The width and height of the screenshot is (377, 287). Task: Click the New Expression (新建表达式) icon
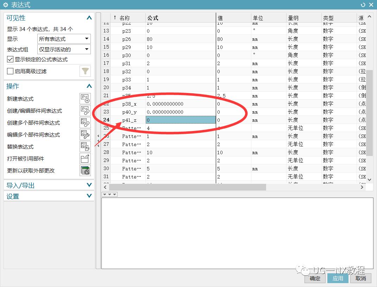[x=85, y=99]
